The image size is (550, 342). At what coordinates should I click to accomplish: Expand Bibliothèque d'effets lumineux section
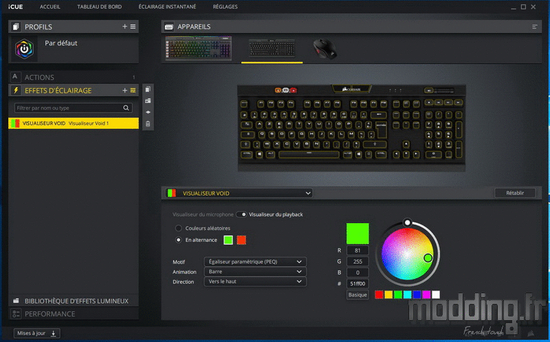[74, 301]
